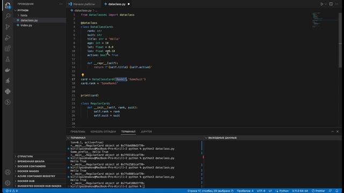
Task: Change encoding via UTF-8 status item
Action: [261, 191]
